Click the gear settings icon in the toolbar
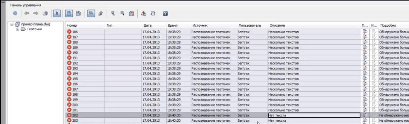Image resolution: width=409 pixels, height=124 pixels. click(15, 14)
